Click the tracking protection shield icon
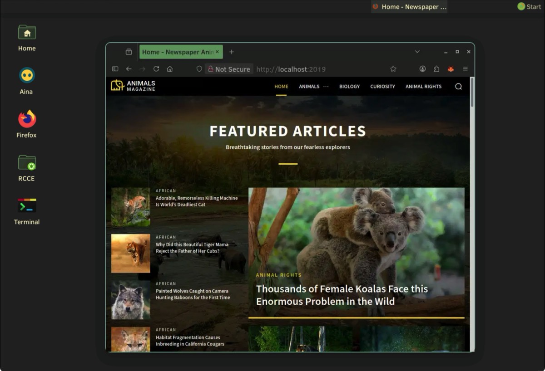The width and height of the screenshot is (545, 371). (x=199, y=69)
